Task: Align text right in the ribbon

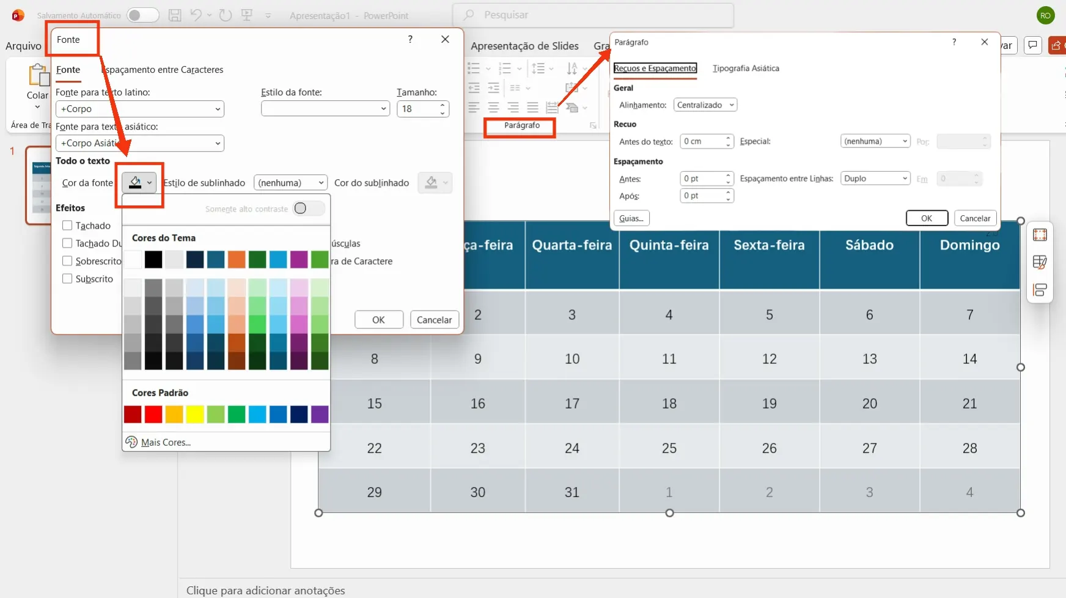Action: 513,108
